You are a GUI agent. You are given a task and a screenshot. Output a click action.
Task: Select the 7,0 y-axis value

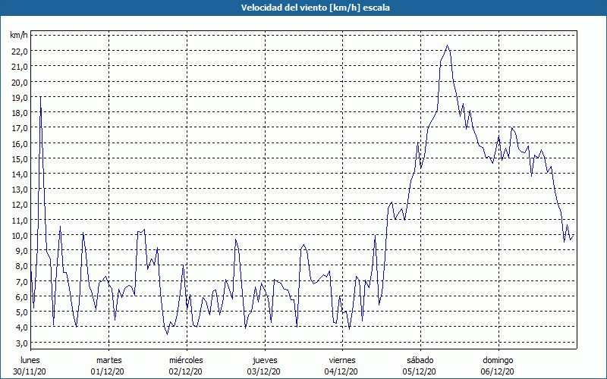tap(23, 281)
